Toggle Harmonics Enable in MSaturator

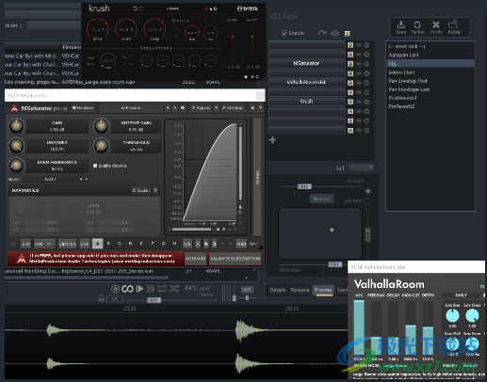pyautogui.click(x=141, y=190)
